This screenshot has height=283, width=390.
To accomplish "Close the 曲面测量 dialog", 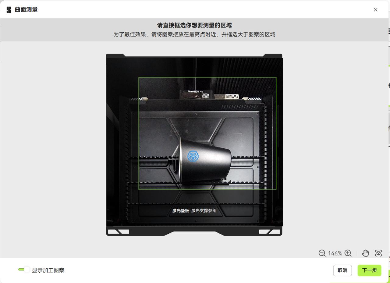I will point(375,10).
